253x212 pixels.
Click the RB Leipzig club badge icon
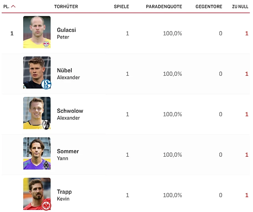[x=46, y=44]
